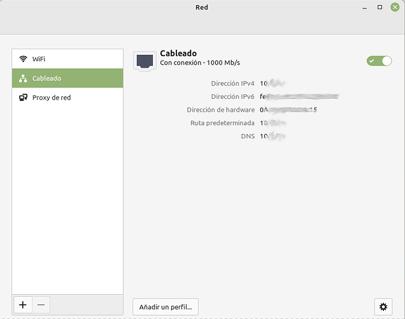Click Añadir un perfil button
The image size is (405, 319).
(166, 307)
